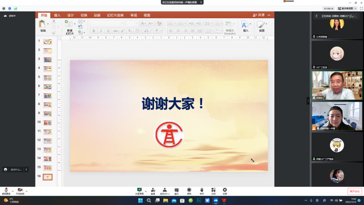This screenshot has height=205, width=364.
Task: Click the Convert to SmartArt icon
Action: [229, 26]
